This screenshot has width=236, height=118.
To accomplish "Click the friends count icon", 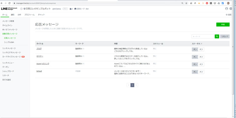I will click(x=71, y=9).
